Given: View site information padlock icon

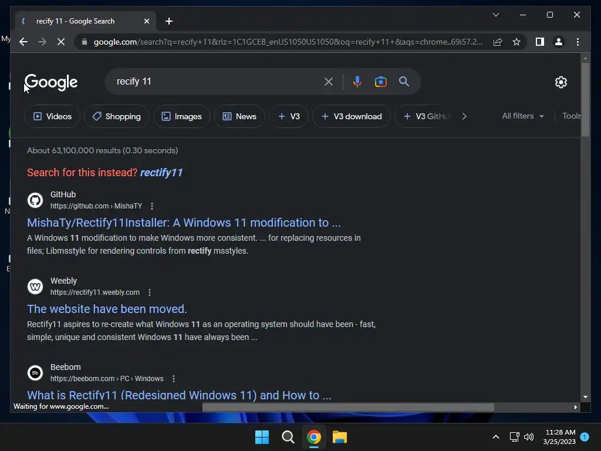Looking at the screenshot, I should pos(85,42).
